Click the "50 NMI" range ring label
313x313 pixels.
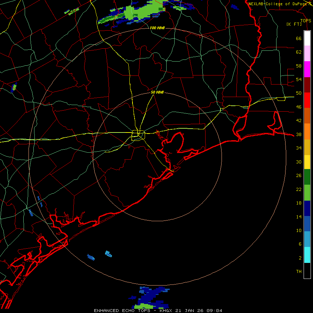157,92
